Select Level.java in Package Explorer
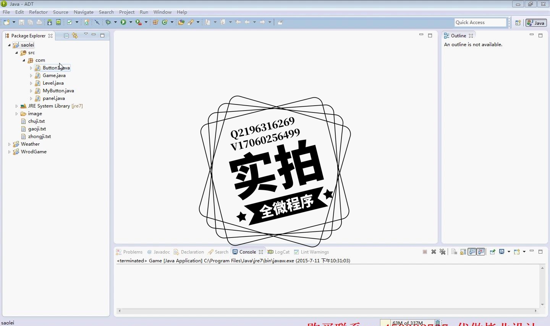Image resolution: width=550 pixels, height=326 pixels. coord(53,83)
